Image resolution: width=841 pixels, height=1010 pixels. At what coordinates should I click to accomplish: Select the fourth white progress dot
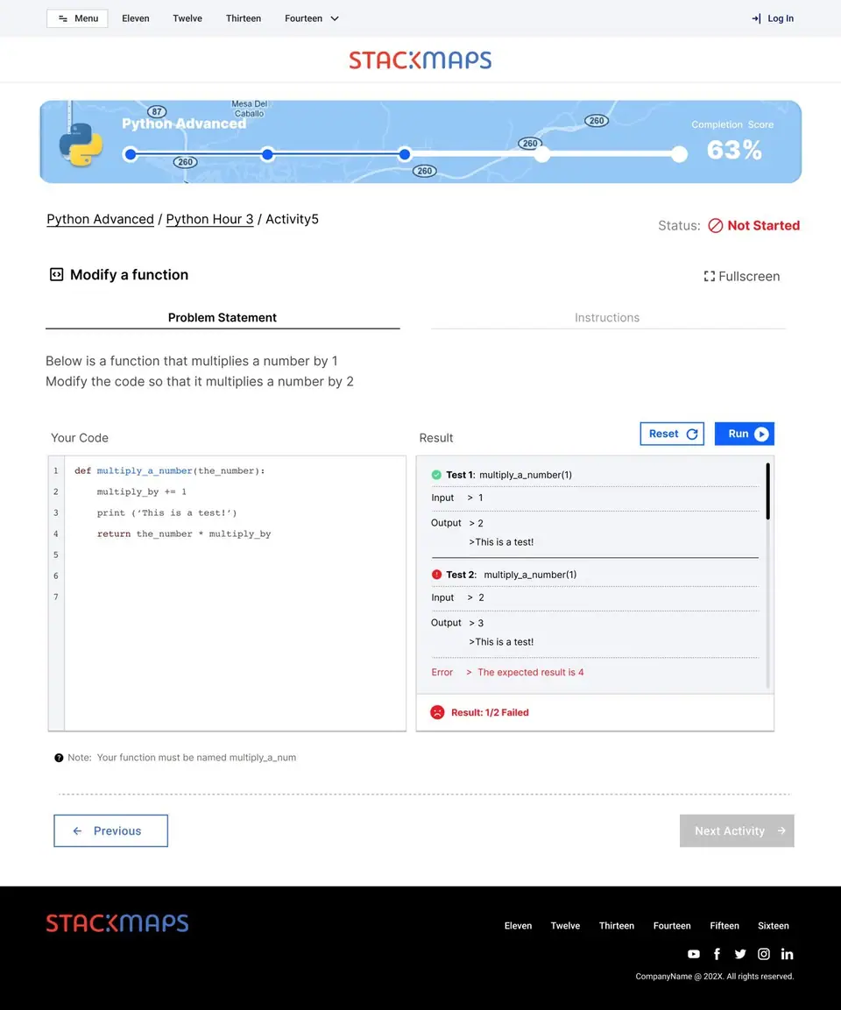pos(542,154)
